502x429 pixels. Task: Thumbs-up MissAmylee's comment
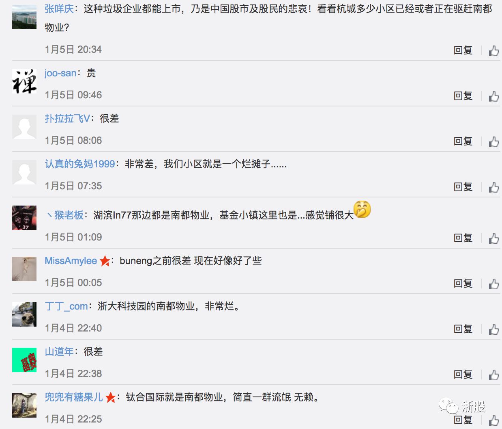(493, 284)
